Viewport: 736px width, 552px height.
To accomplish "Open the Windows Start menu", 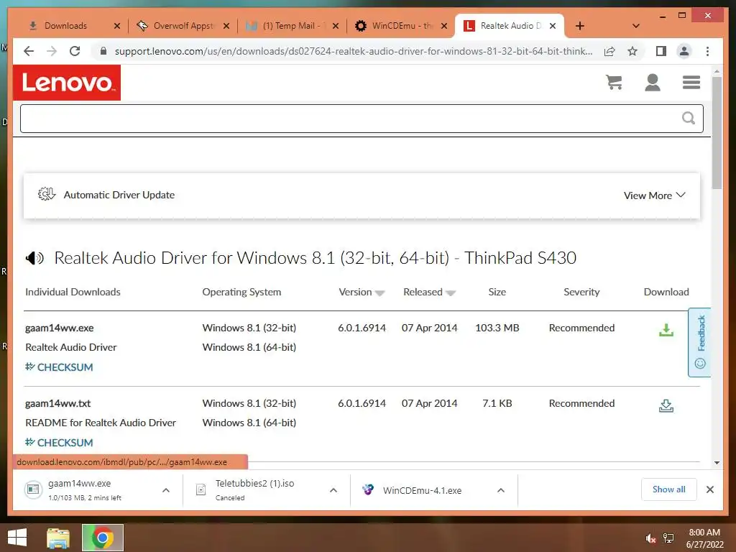I will pos(17,538).
